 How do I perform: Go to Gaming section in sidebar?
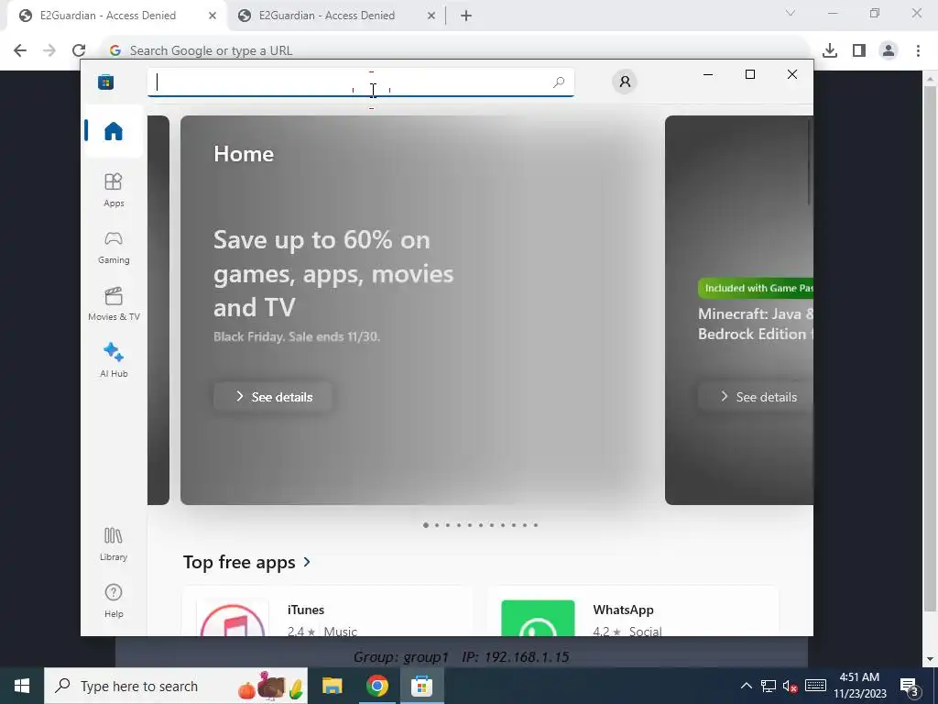click(x=113, y=247)
